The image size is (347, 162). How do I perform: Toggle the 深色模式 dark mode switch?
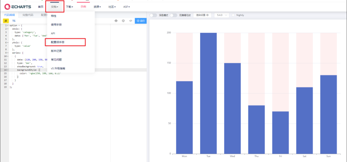(x=153, y=15)
